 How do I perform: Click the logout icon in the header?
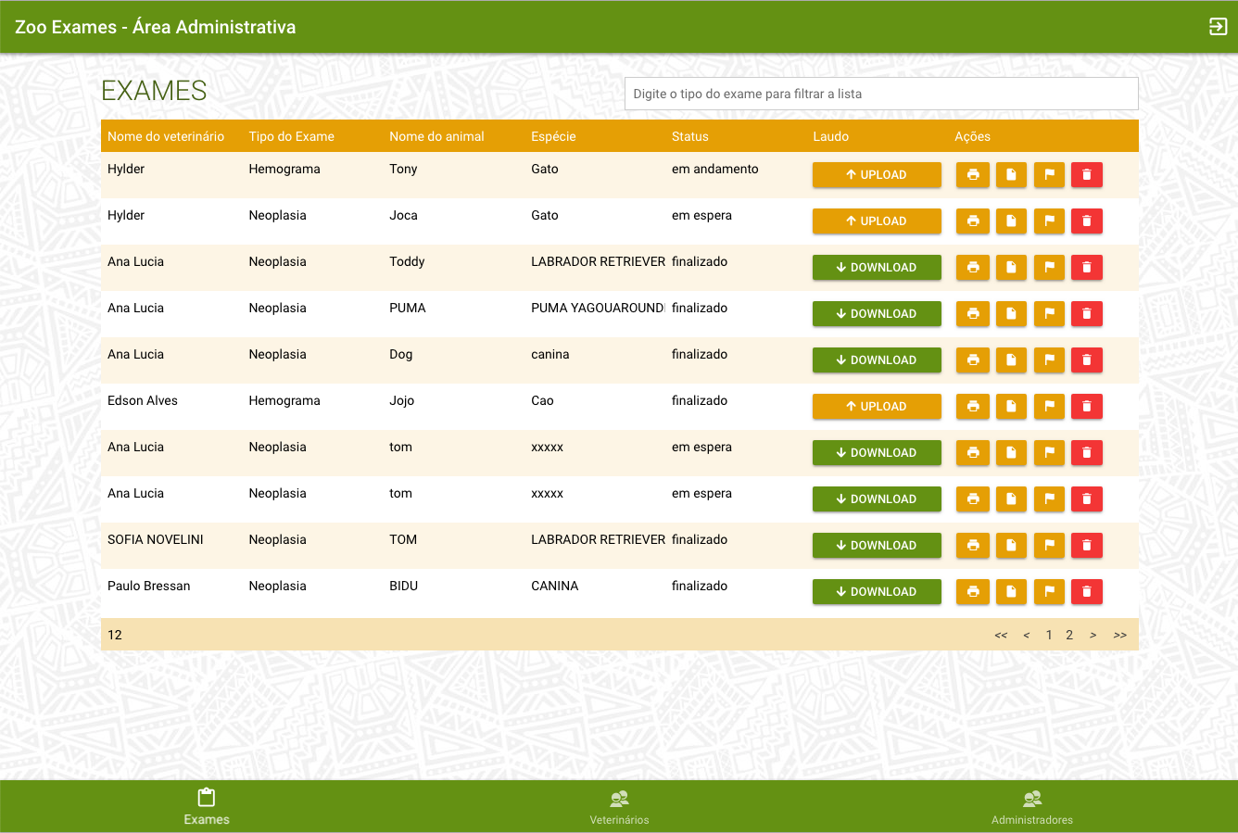pos(1218,27)
